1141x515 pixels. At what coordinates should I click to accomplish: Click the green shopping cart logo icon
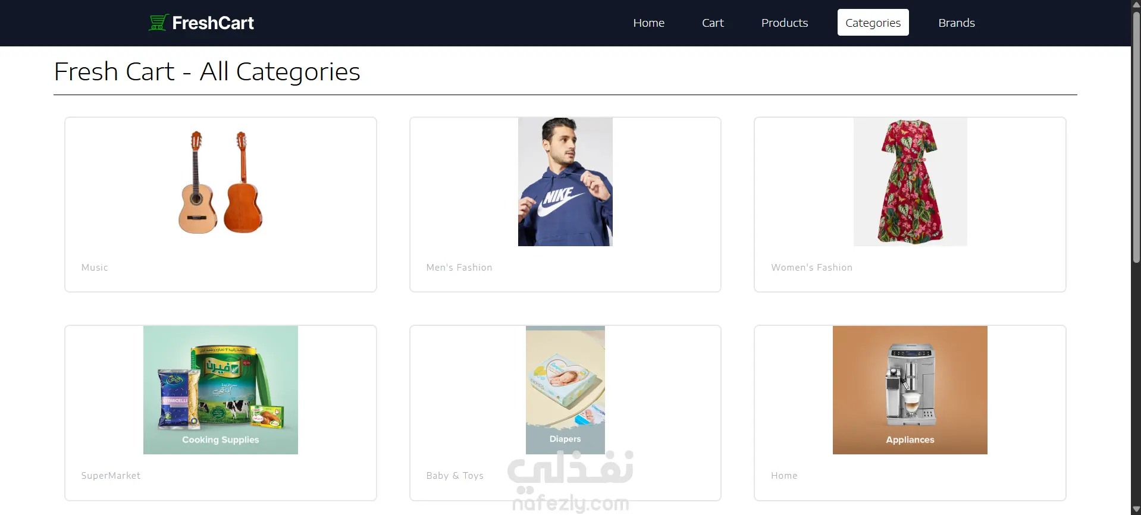tap(158, 23)
